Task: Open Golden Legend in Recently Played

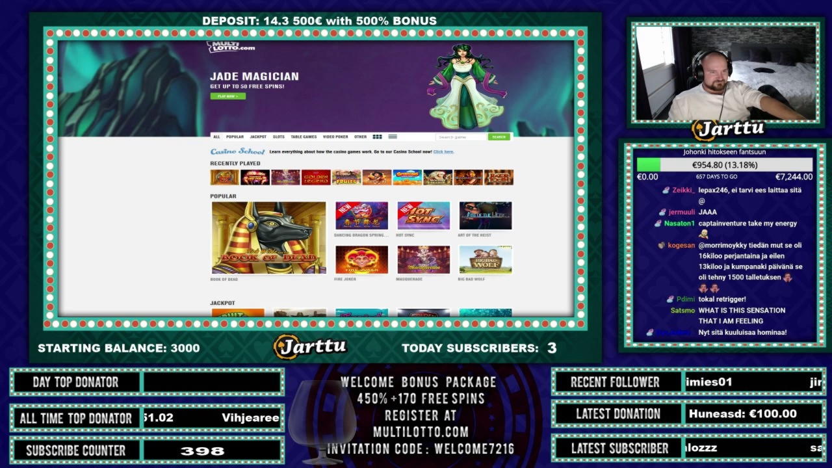Action: [x=316, y=177]
